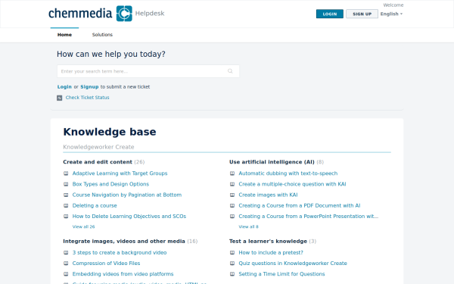The height and width of the screenshot is (284, 454).
Task: Click article icon beside How to include a pretest
Action: point(232,252)
